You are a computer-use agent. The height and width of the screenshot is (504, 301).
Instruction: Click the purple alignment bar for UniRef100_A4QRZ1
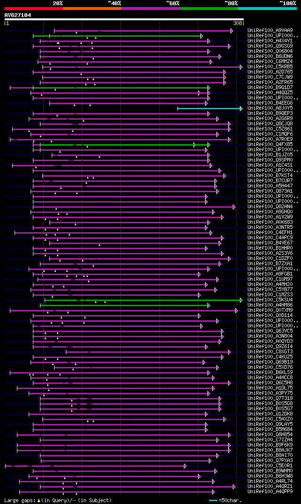point(138,486)
